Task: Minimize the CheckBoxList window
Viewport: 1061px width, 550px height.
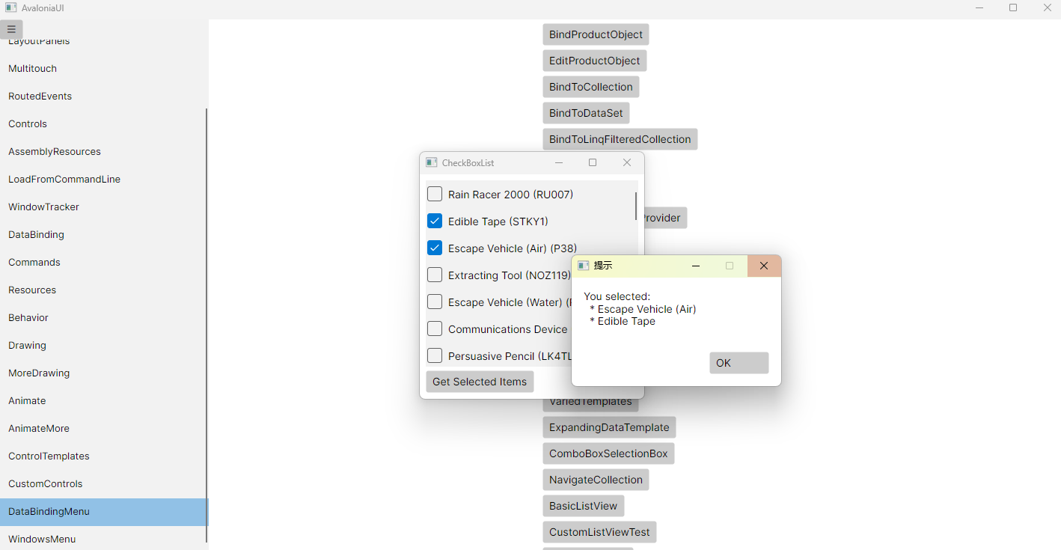Action: point(559,162)
